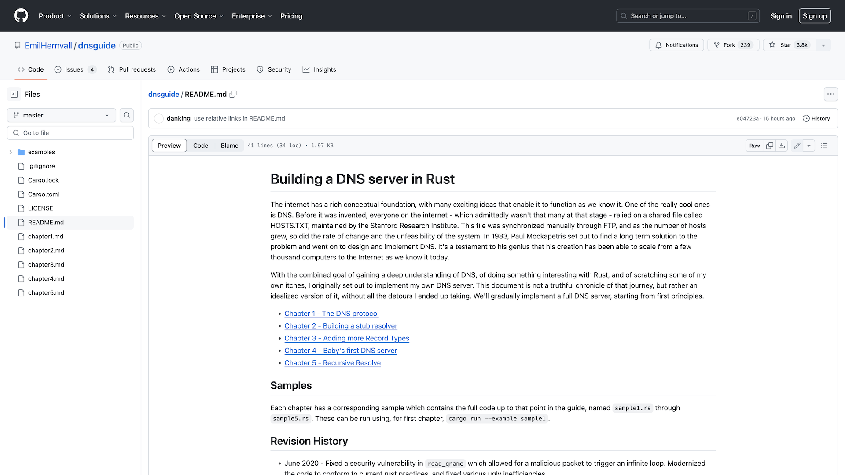The image size is (845, 475).
Task: Open the examples folder
Action: point(41,152)
